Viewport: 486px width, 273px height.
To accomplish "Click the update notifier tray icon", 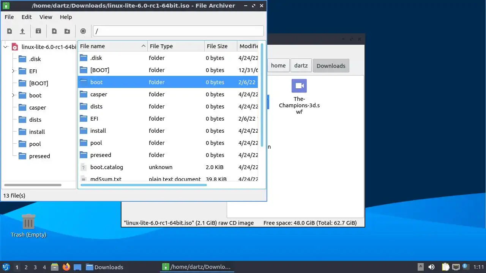I will click(465, 267).
